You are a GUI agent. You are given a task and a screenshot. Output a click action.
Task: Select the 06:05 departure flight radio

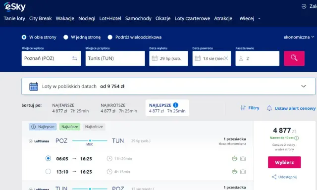pos(48,158)
